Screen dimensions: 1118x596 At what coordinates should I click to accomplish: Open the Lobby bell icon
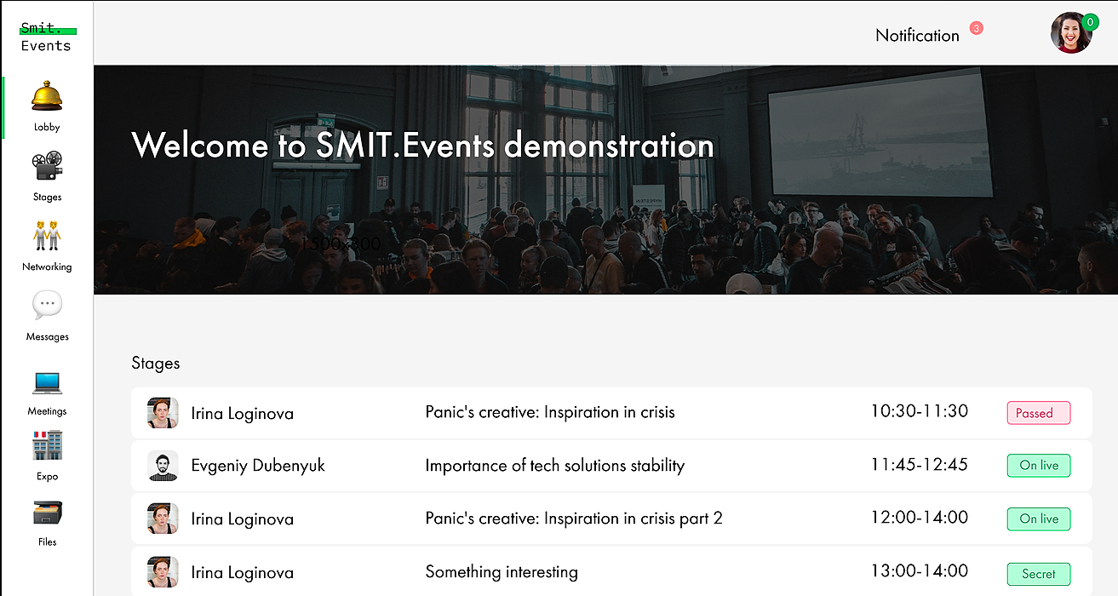(47, 95)
